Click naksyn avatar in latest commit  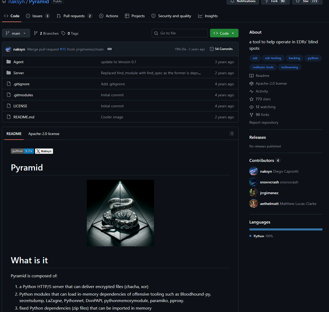(8, 49)
